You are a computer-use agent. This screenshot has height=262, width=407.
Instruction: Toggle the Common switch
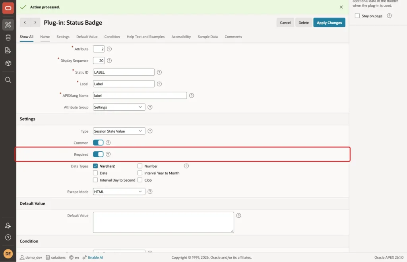98,143
